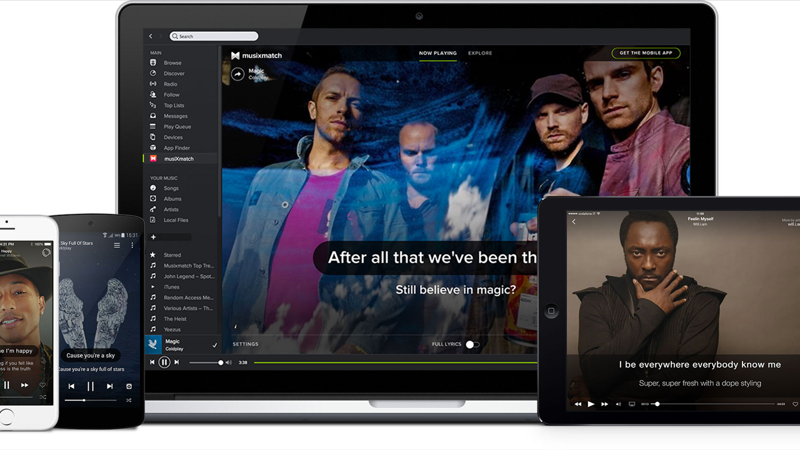Open Discover icon in laptop sidebar
Image resolution: width=800 pixels, height=450 pixels.
tap(153, 73)
